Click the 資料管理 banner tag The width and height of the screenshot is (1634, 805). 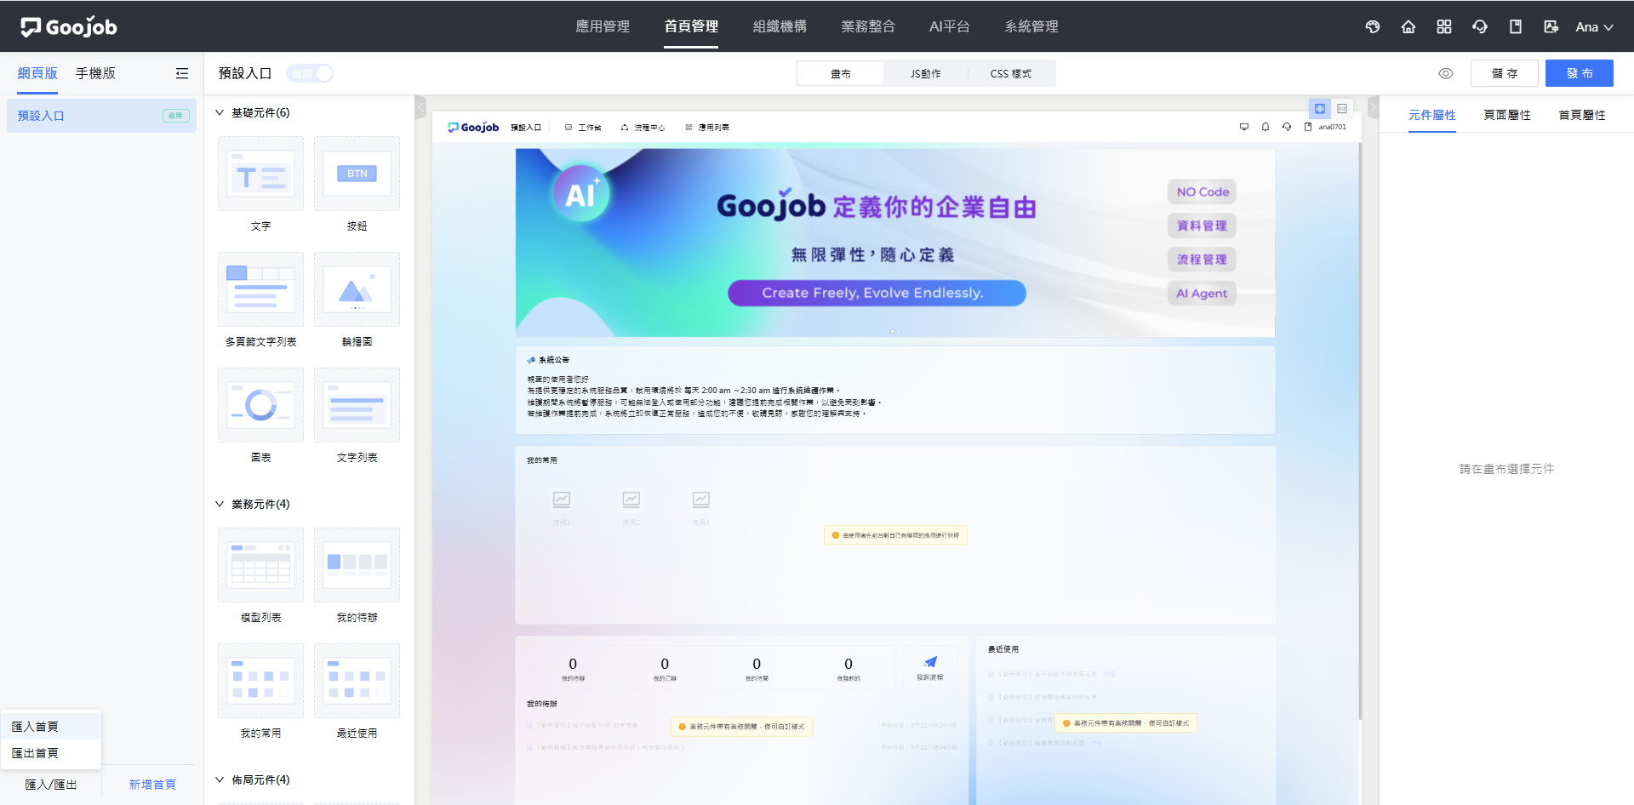[x=1202, y=226]
